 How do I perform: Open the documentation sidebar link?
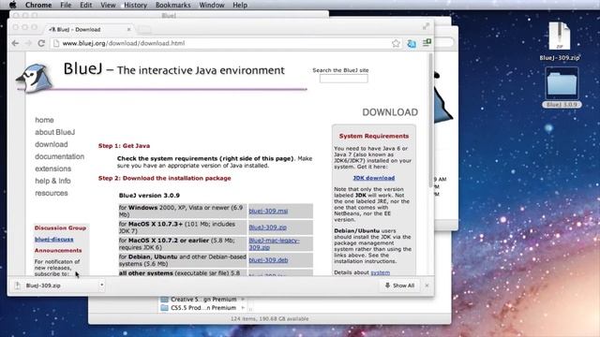click(x=59, y=156)
